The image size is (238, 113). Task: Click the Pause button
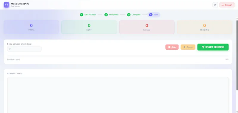pyautogui.click(x=188, y=47)
